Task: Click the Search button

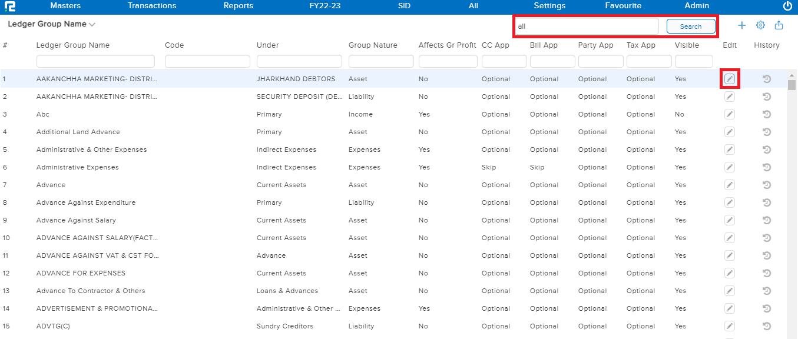Action: (x=691, y=26)
